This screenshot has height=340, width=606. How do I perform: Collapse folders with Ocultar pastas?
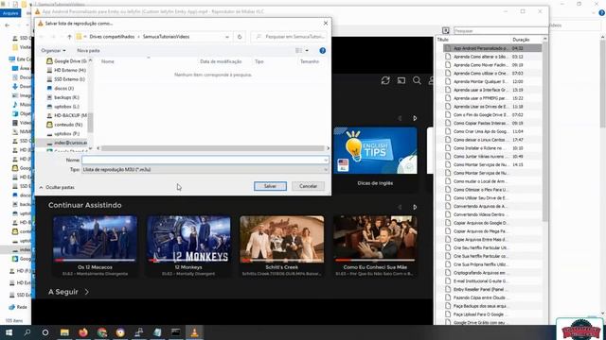(x=57, y=187)
